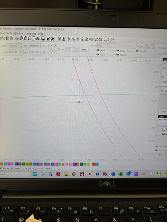This screenshot has height=222, width=167.
Task: Click the Preview monitor icon
Action: click(43, 39)
